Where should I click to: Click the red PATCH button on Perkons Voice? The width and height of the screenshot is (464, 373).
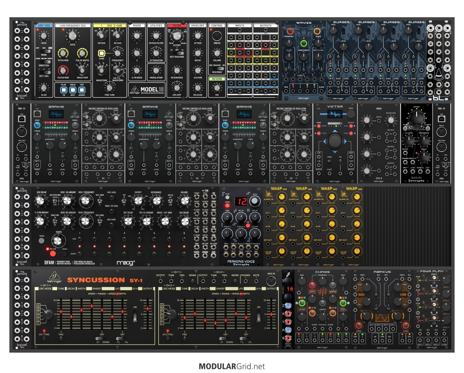227,206
